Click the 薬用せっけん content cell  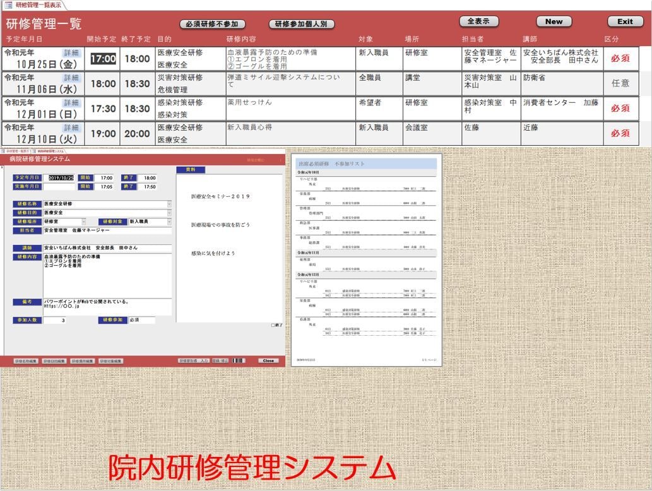(x=290, y=108)
